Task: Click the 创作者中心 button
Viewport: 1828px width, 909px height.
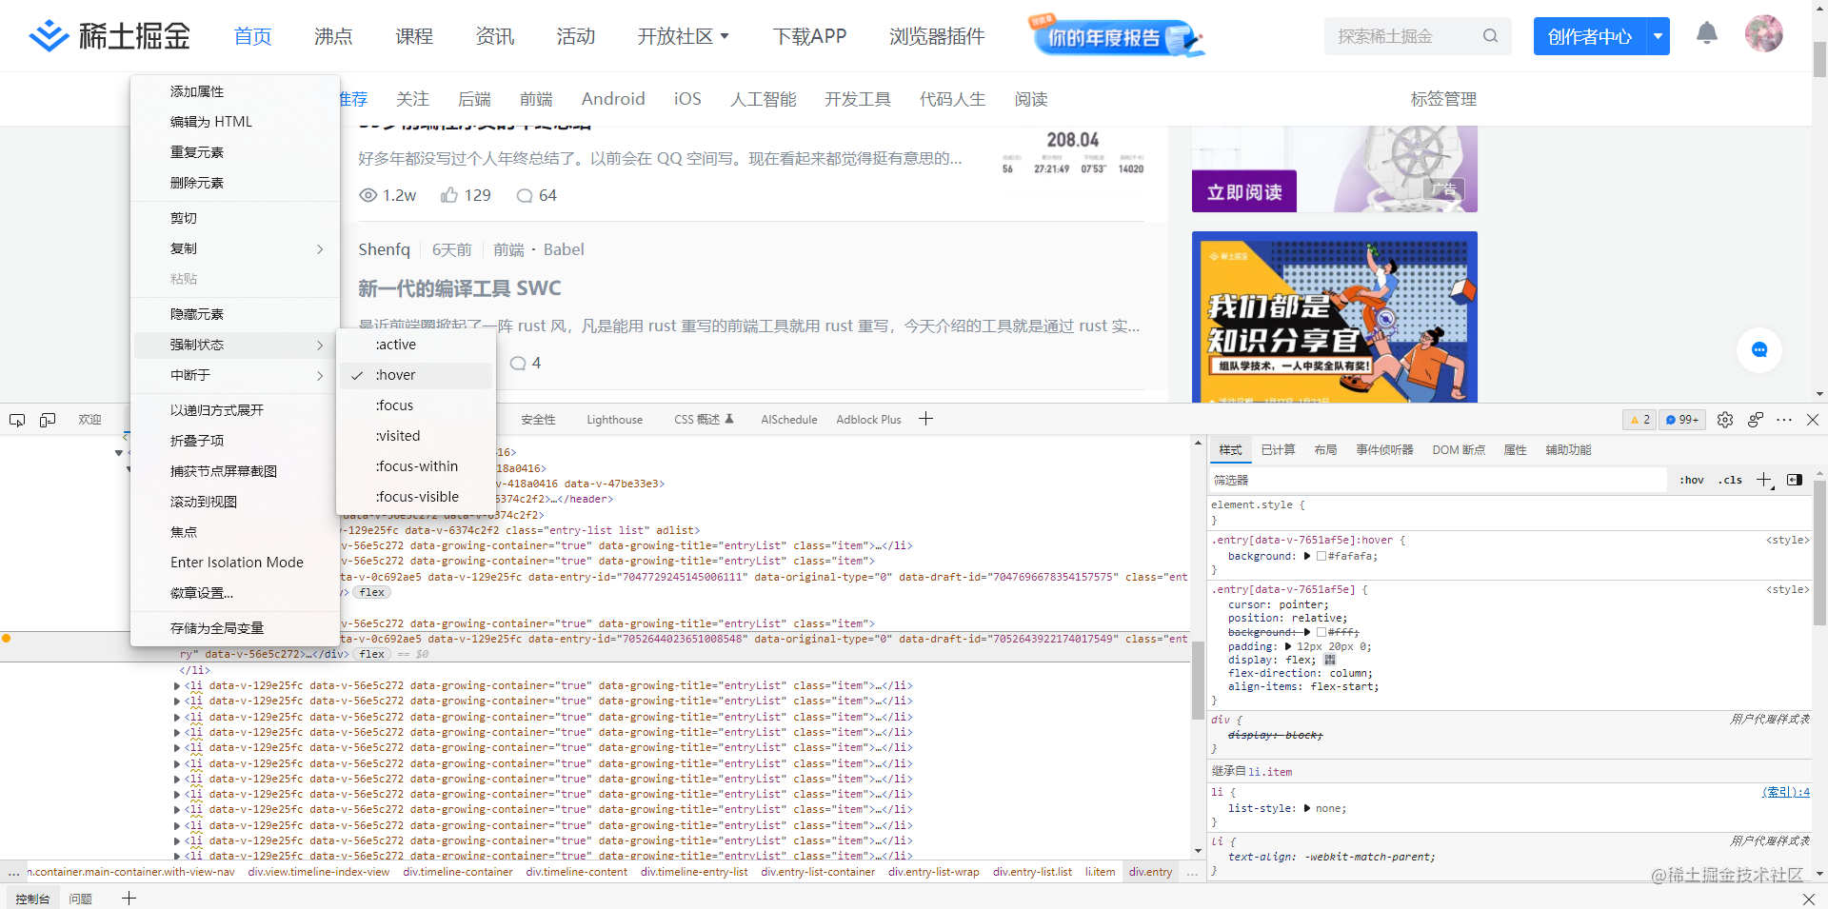Action: pos(1590,36)
